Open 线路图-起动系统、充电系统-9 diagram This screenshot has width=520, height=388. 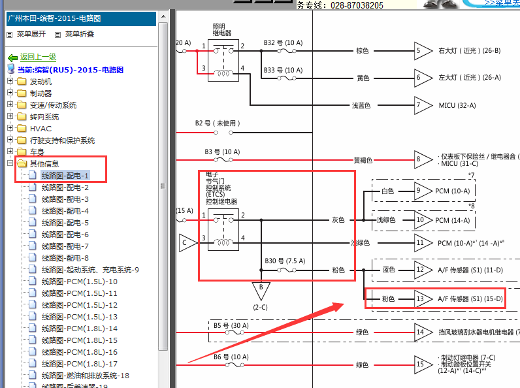[90, 270]
